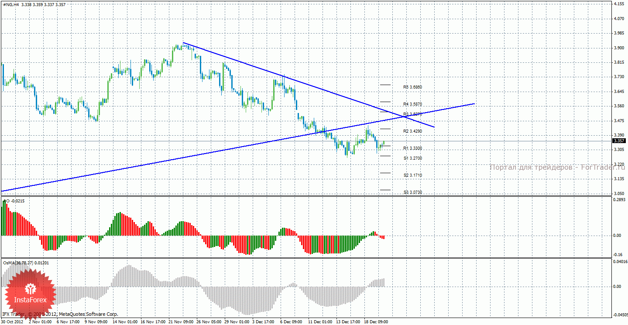Screen dimensions: 628x325
Task: Click the 3.985 price axis value
Action: click(x=618, y=33)
